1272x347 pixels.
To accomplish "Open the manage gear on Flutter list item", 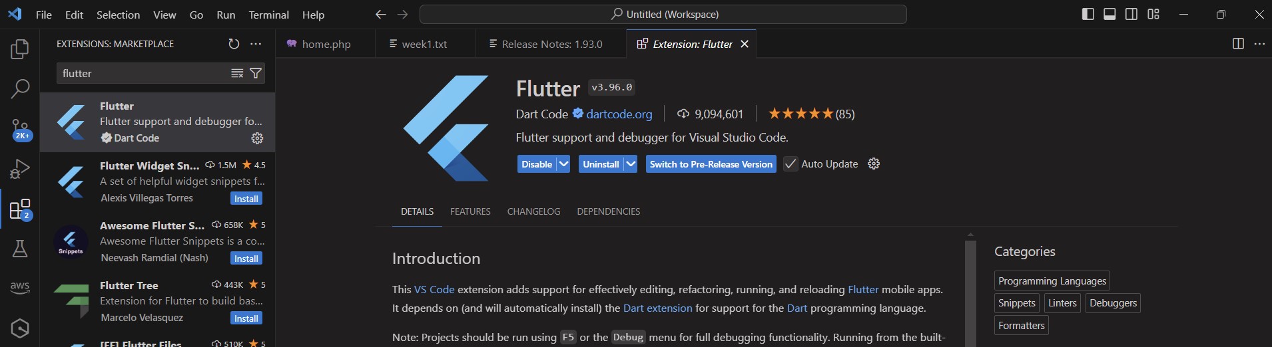I will pyautogui.click(x=257, y=138).
